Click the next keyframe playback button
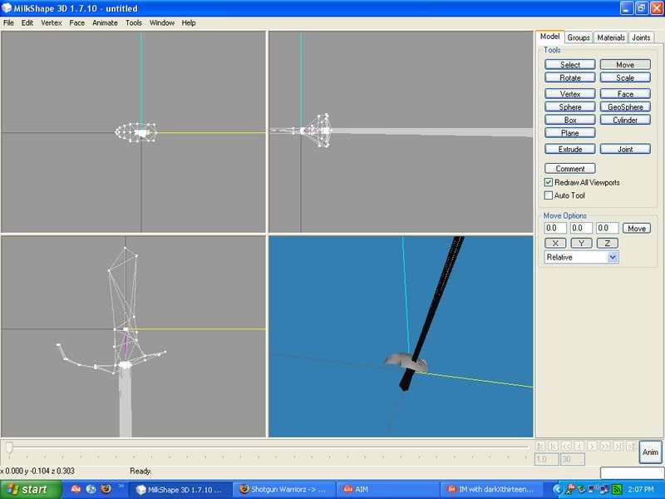665x499 pixels. tap(618, 446)
